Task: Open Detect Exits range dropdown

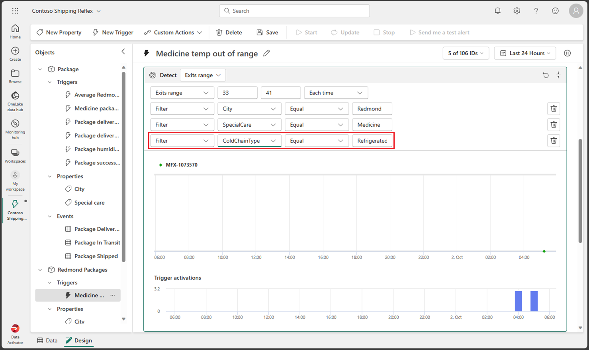Action: (203, 75)
